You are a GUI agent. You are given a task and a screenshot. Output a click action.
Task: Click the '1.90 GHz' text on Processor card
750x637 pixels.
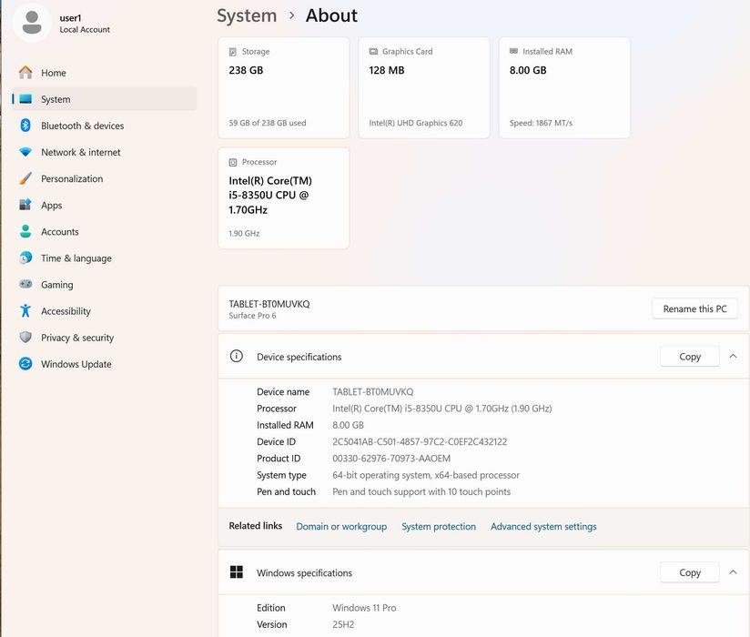pyautogui.click(x=244, y=233)
